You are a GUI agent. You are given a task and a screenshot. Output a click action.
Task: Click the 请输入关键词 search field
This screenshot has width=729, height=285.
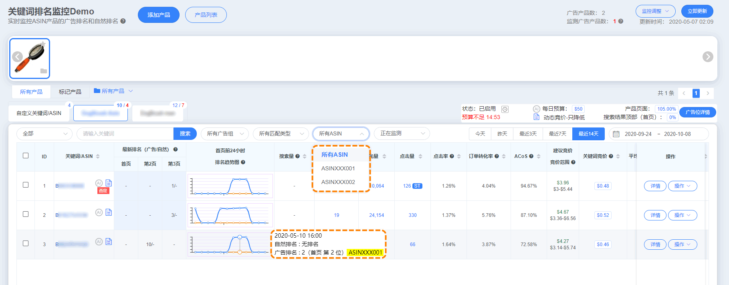pyautogui.click(x=125, y=134)
